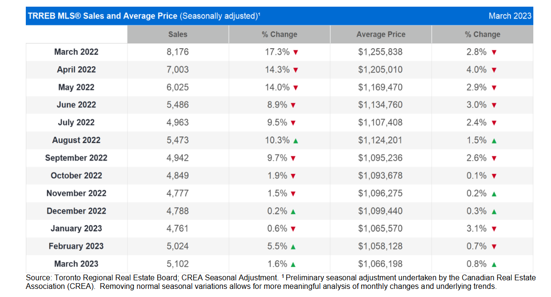Click the red down arrow beside 0.6%

293,229
